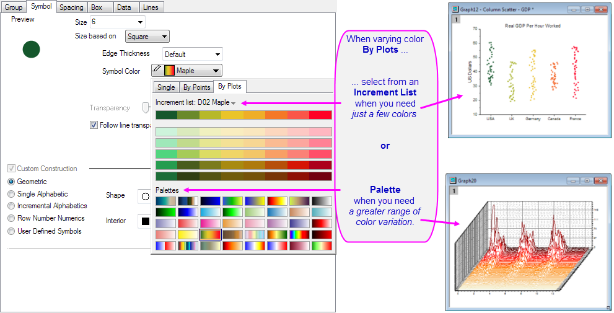Click the green circle symbol preview
This screenshot has width=614, height=313.
32,50
